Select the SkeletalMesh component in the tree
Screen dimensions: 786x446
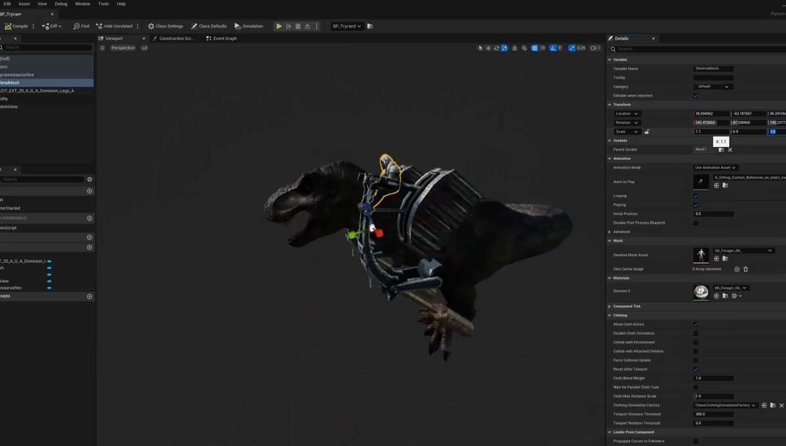pos(47,83)
